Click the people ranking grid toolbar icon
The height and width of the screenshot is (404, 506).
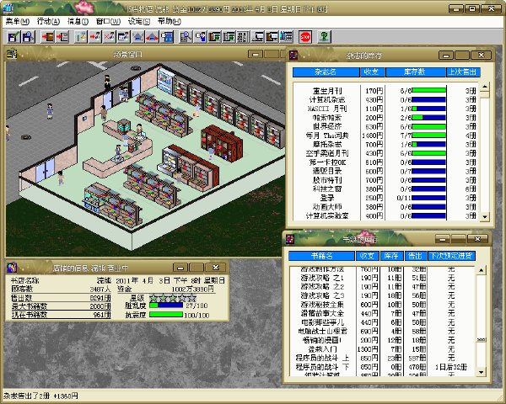point(243,37)
